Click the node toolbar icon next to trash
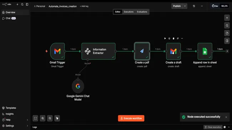The height and width of the screenshot is (130, 232). (x=178, y=38)
